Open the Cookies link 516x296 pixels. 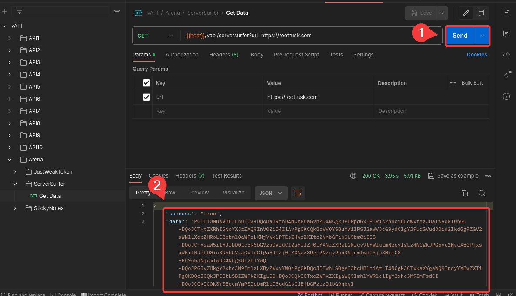476,55
